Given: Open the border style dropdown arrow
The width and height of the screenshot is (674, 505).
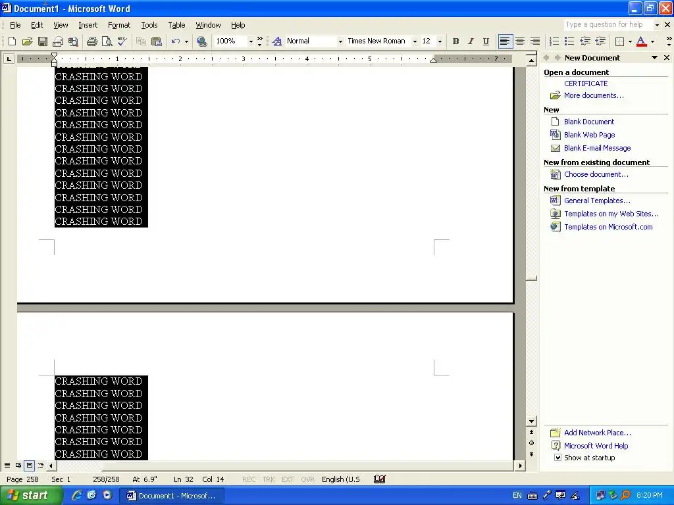Looking at the screenshot, I should coord(630,41).
